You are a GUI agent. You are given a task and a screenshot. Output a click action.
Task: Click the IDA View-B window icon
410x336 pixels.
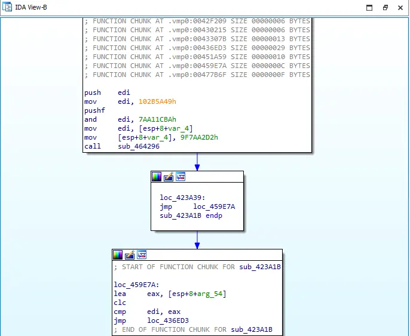(x=7, y=7)
